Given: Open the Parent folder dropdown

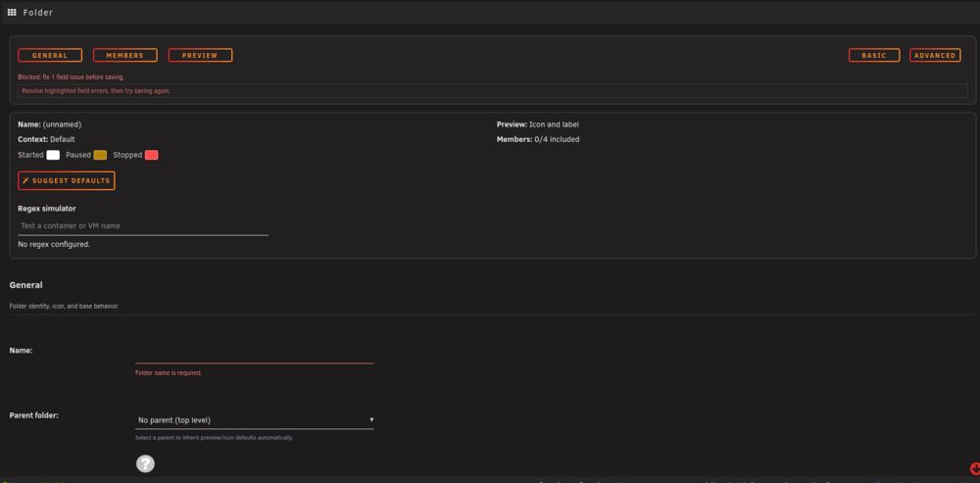Looking at the screenshot, I should coord(255,420).
